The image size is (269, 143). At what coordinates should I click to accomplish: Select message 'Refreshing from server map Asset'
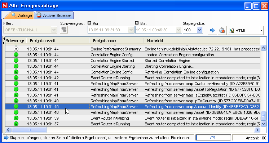click(202, 112)
